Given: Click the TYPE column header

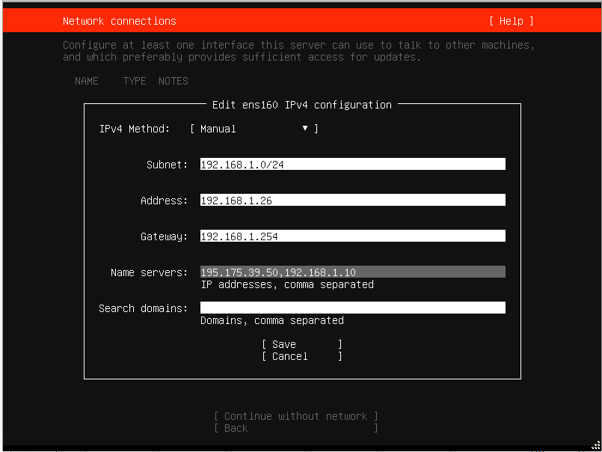Looking at the screenshot, I should 135,81.
